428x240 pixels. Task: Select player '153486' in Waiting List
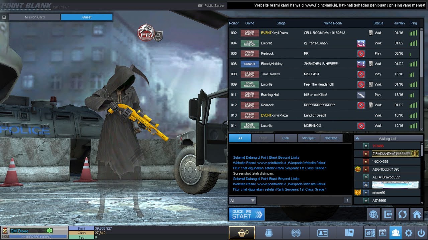coord(387,146)
